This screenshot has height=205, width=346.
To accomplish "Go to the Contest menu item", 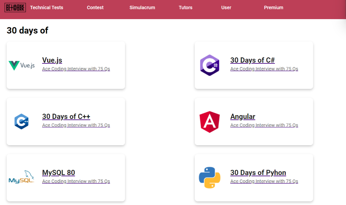I will pyautogui.click(x=95, y=7).
